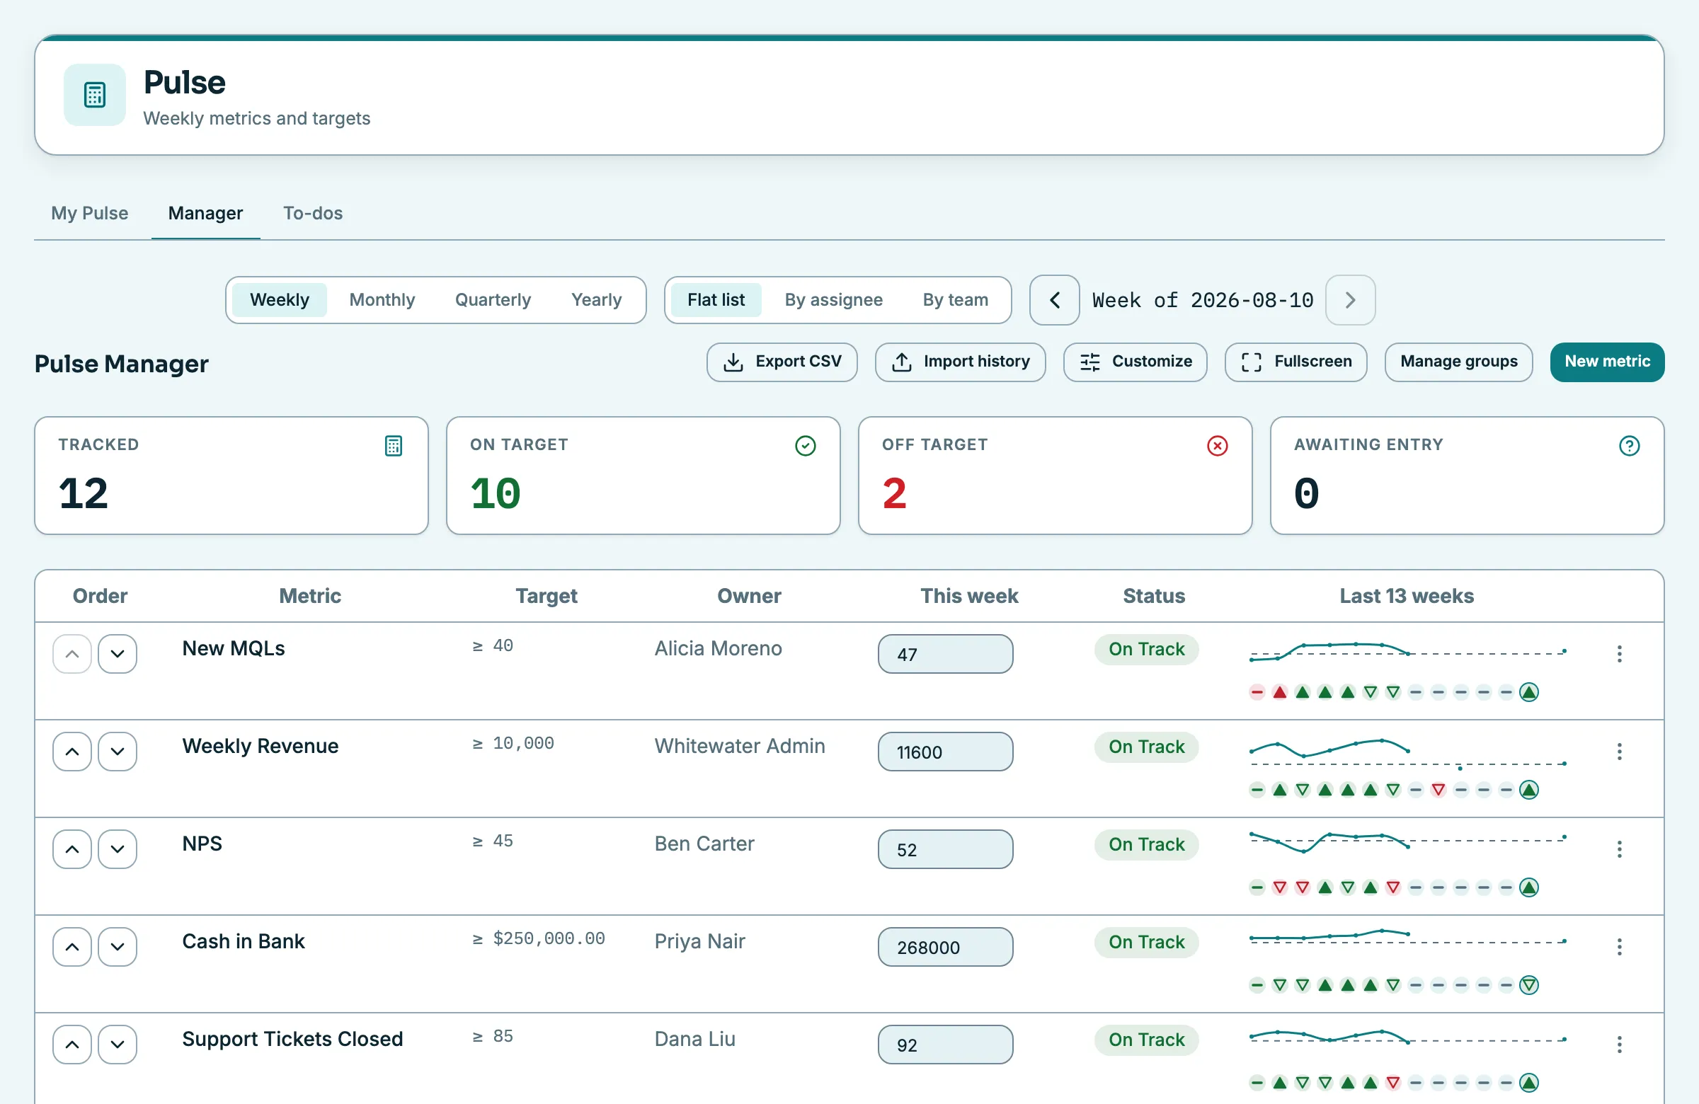Switch grouping to By assignee
This screenshot has height=1104, width=1699.
point(834,300)
